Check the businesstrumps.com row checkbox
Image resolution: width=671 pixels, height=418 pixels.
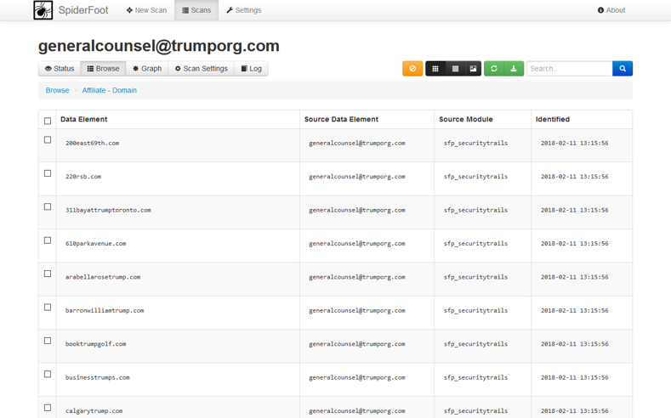point(48,374)
